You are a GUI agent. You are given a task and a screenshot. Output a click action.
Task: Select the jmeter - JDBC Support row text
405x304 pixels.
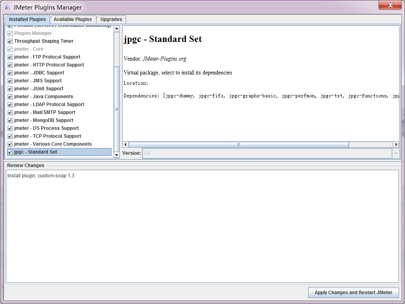[39, 73]
